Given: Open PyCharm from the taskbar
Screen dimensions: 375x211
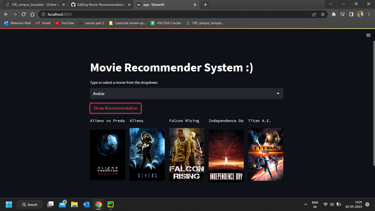Looking at the screenshot, I should click(110, 204).
